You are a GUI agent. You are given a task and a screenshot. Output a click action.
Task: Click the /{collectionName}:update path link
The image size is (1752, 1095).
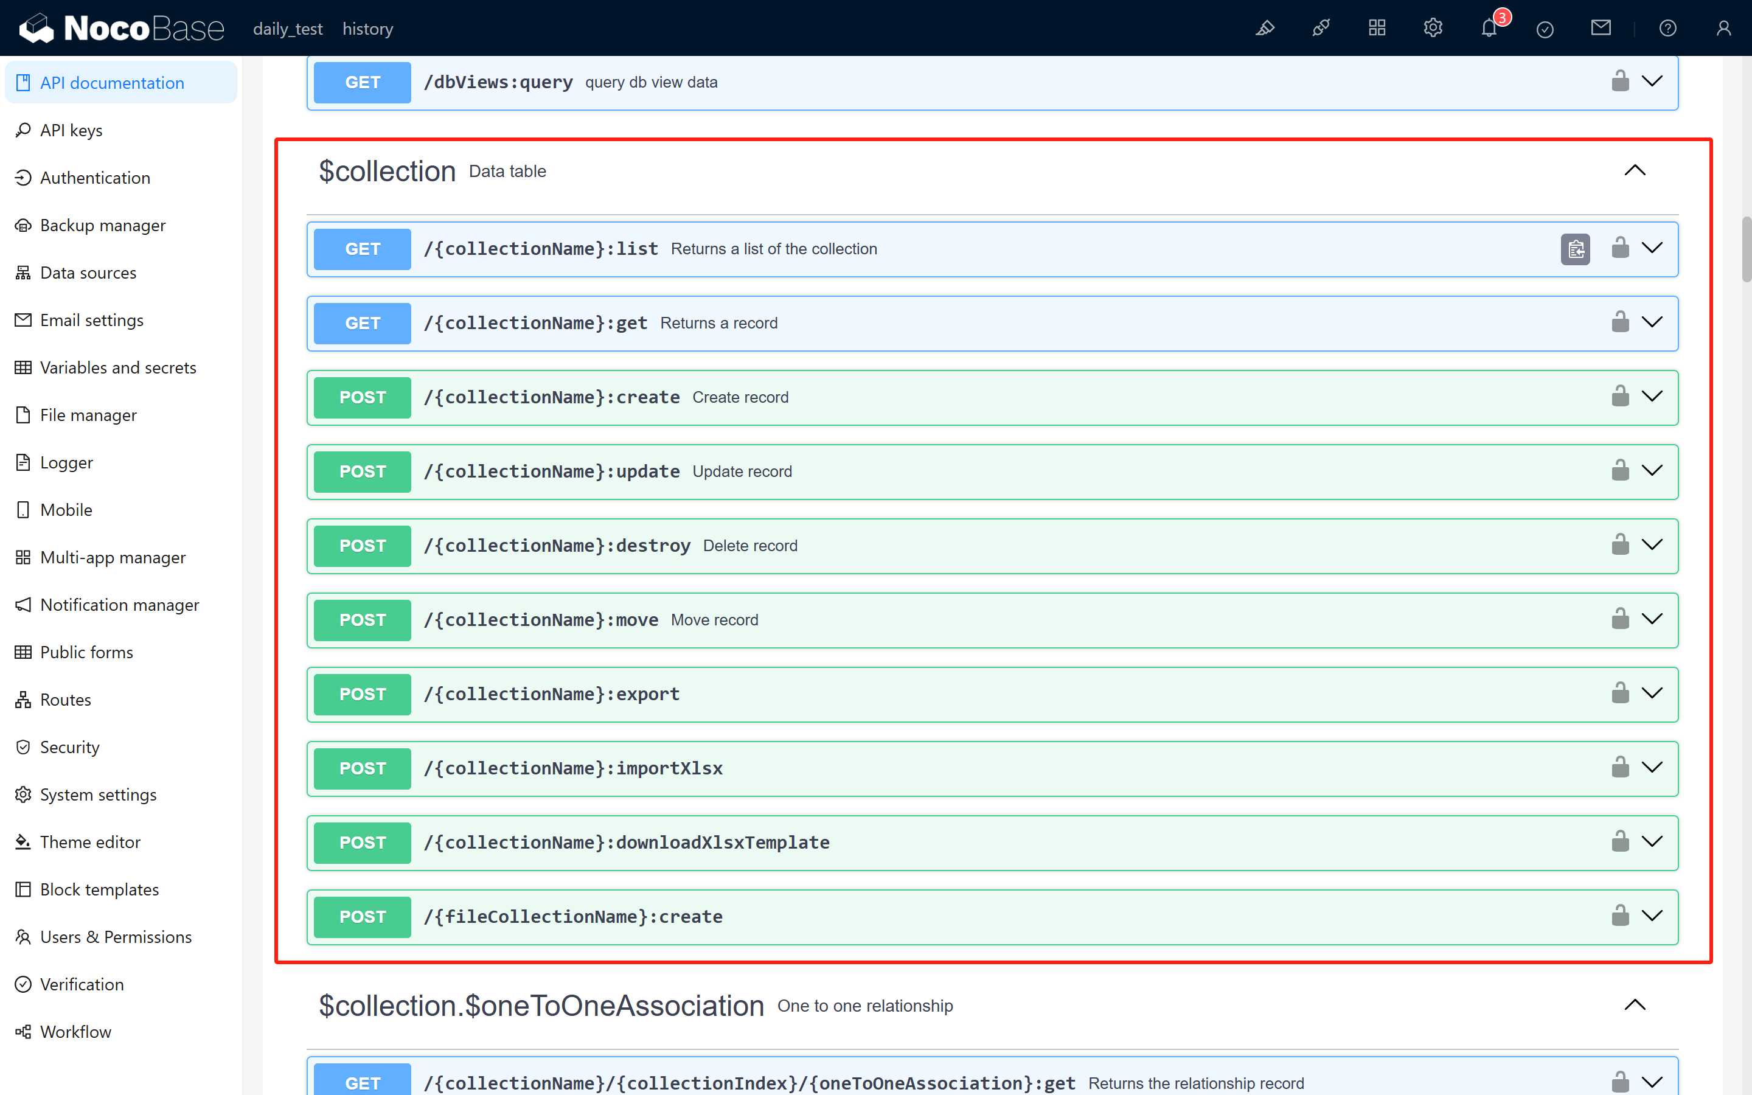(x=552, y=471)
